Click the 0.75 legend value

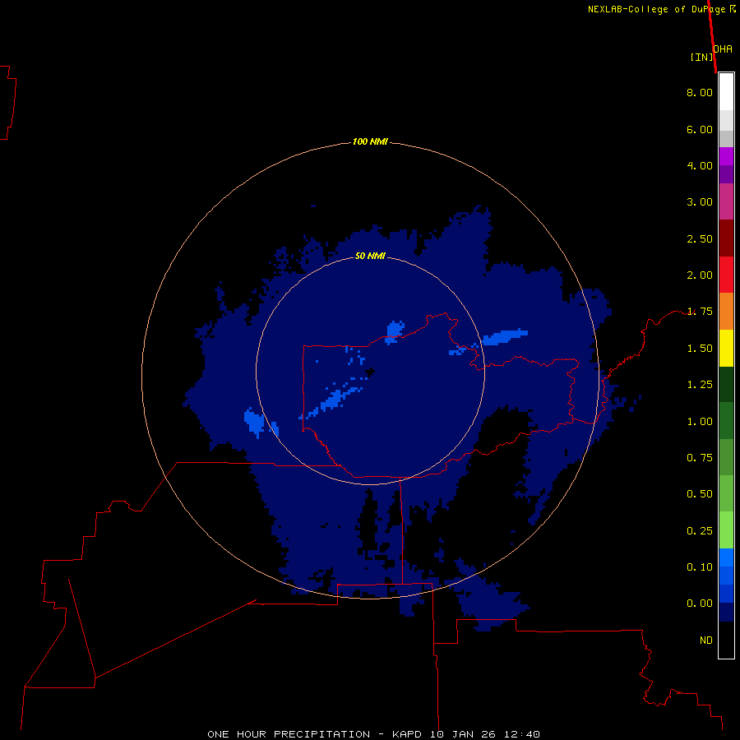coord(700,458)
